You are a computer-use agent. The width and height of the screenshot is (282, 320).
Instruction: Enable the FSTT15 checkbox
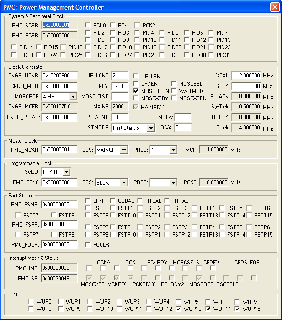pyautogui.click(x=249, y=216)
